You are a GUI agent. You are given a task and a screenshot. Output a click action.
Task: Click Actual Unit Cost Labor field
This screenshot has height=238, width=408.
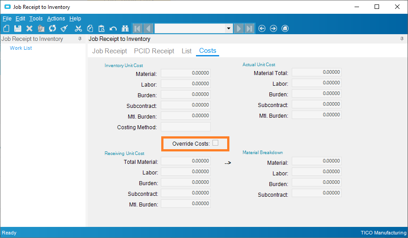(316, 83)
